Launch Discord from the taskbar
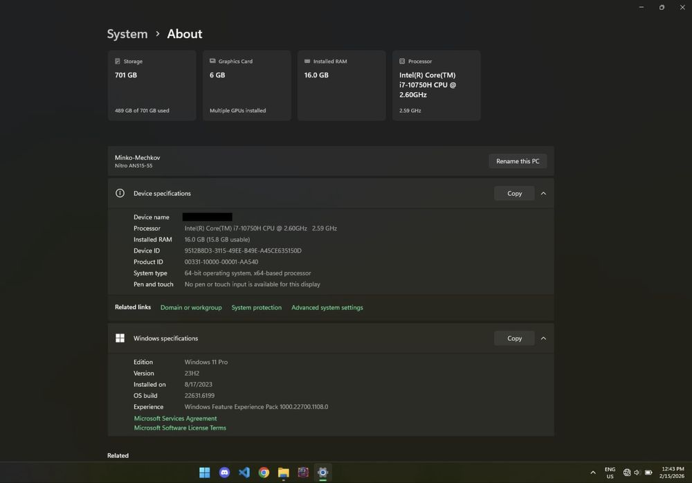 (224, 473)
